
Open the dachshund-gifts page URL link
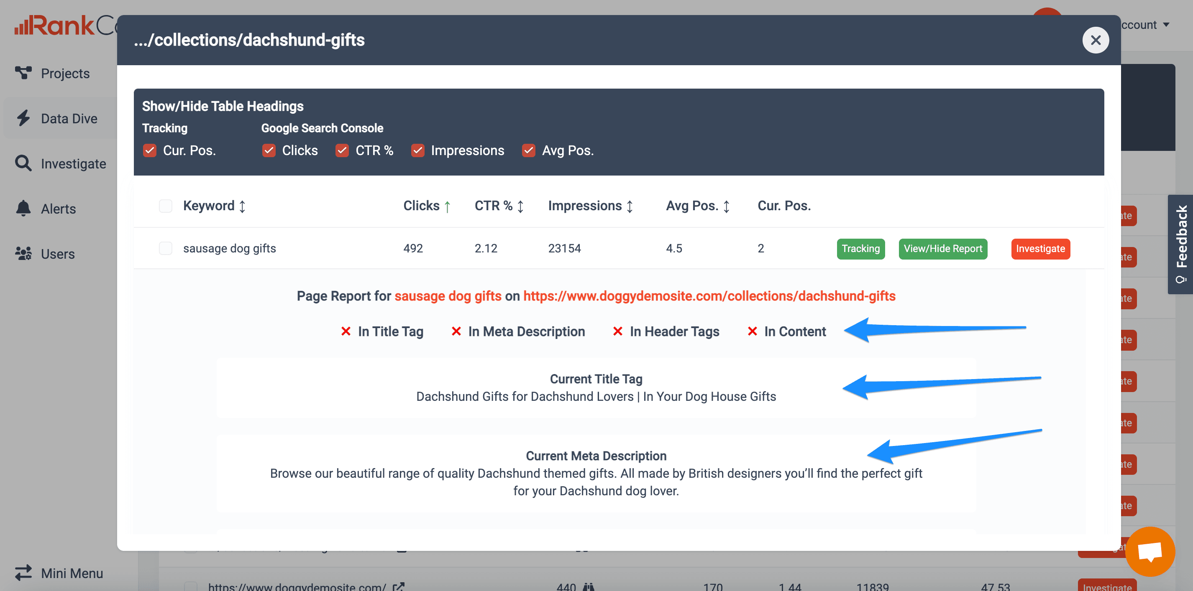click(x=709, y=296)
